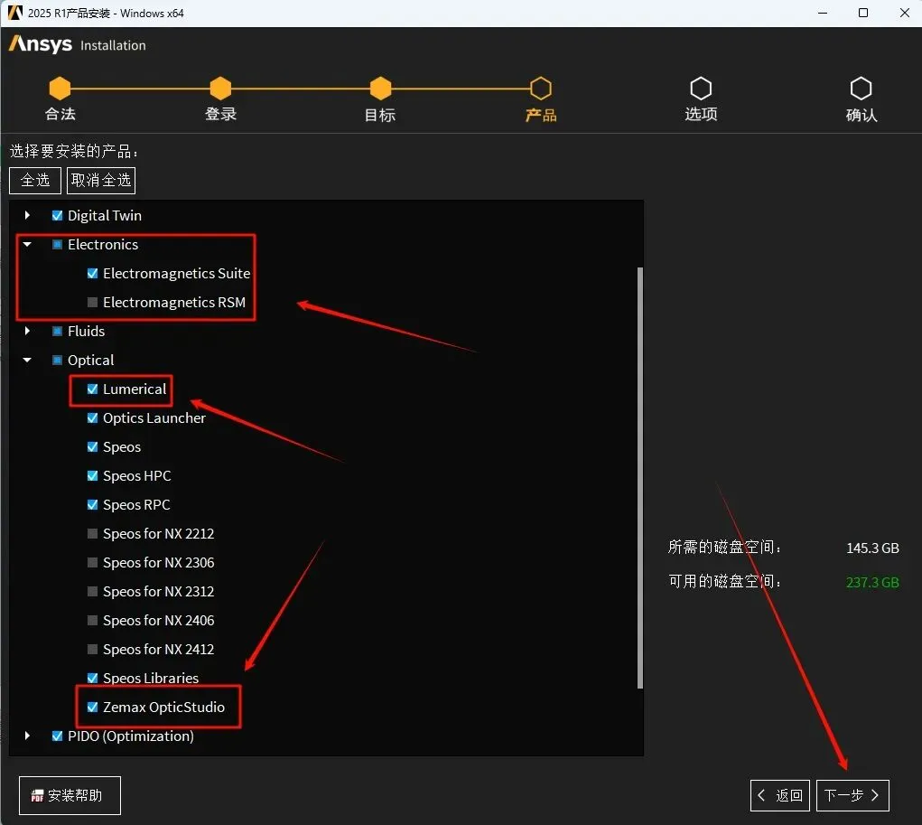Toggle PIDO (Optimization) checkbox

click(x=57, y=736)
